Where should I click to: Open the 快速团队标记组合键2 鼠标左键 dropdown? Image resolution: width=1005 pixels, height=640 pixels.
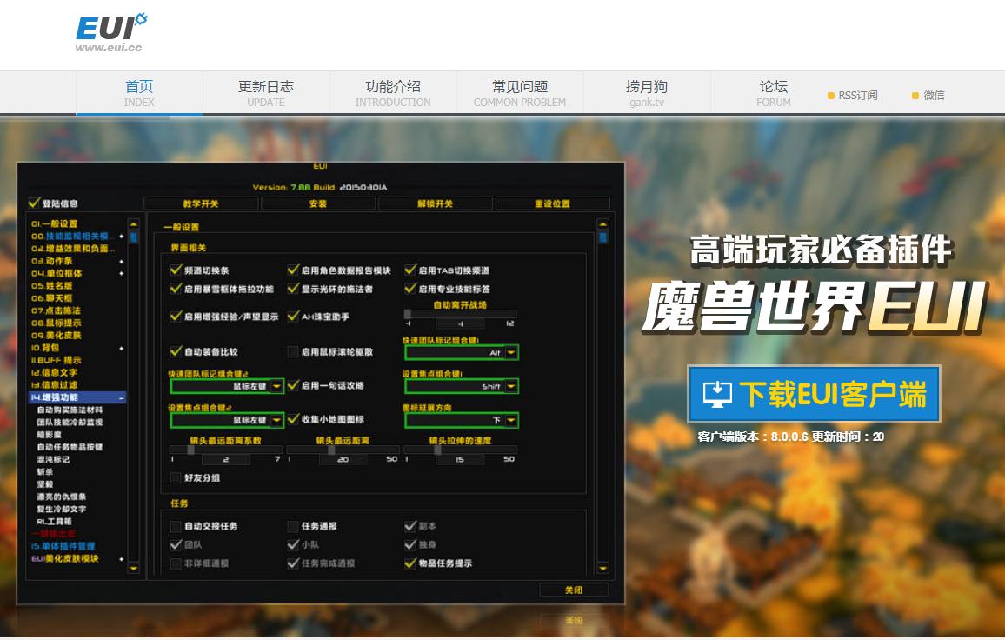click(227, 386)
